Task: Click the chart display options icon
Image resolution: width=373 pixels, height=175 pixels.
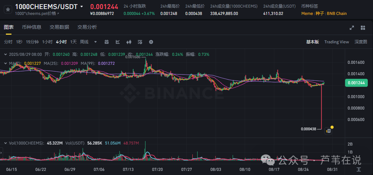Action: coord(140,42)
